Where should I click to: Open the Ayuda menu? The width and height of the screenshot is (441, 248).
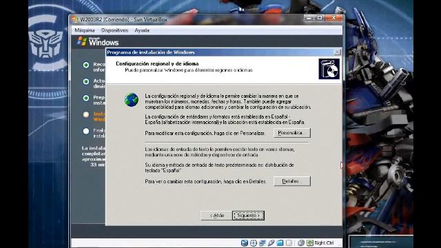coord(142,30)
